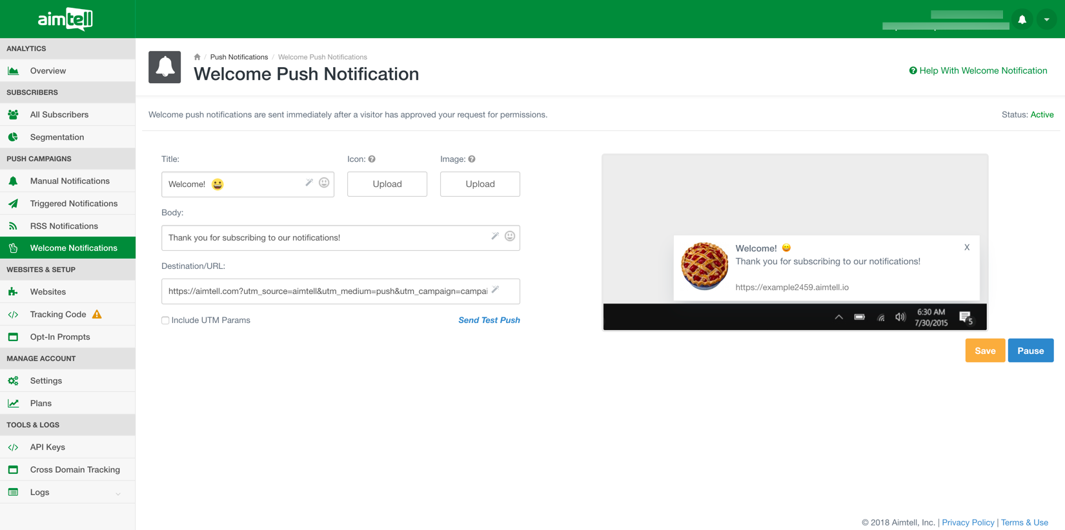Open emoji picker in Body field
1065x530 pixels.
point(510,237)
